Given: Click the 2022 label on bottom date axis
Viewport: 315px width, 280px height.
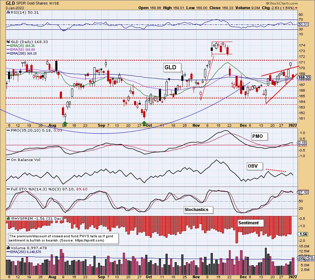Looking at the screenshot, I should (x=293, y=277).
